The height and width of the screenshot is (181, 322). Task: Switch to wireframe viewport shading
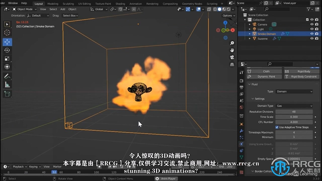coord(215,9)
